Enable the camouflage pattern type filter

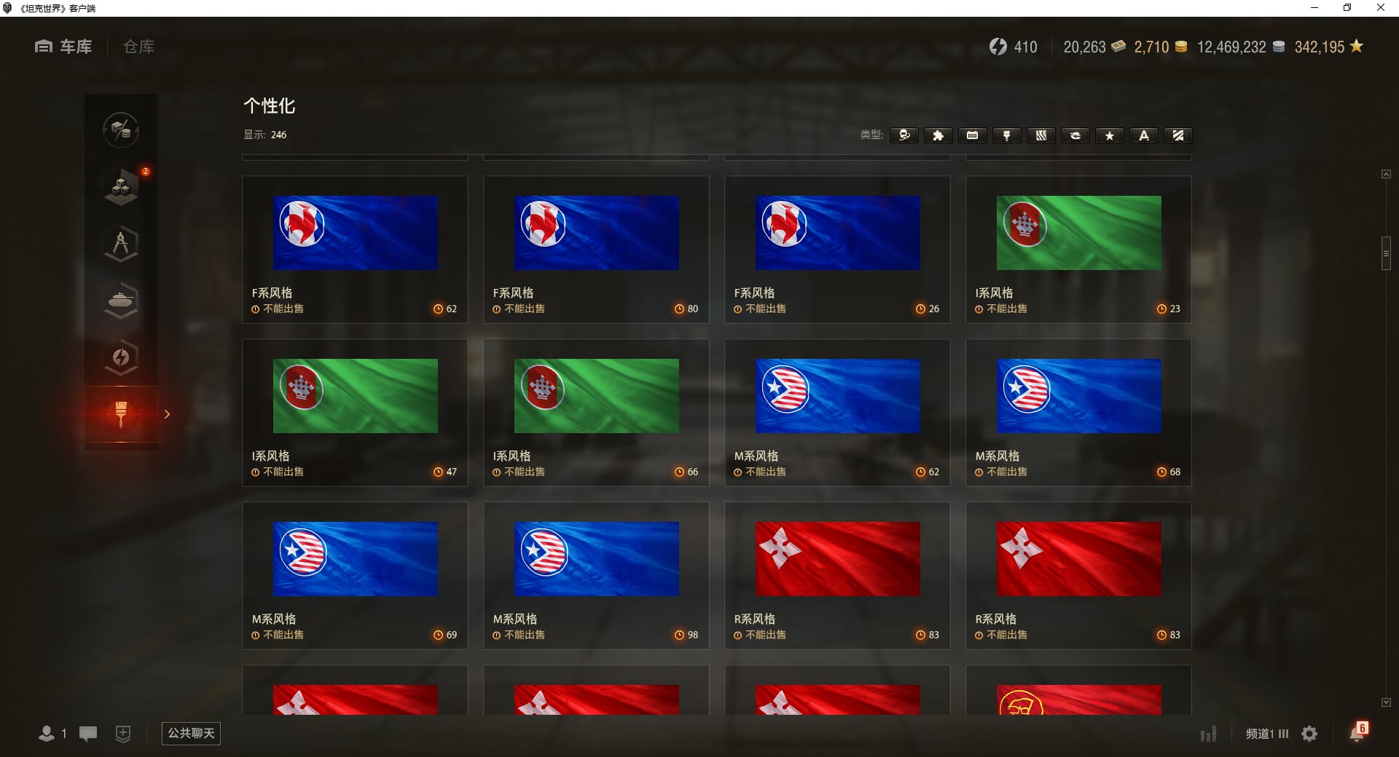1041,135
